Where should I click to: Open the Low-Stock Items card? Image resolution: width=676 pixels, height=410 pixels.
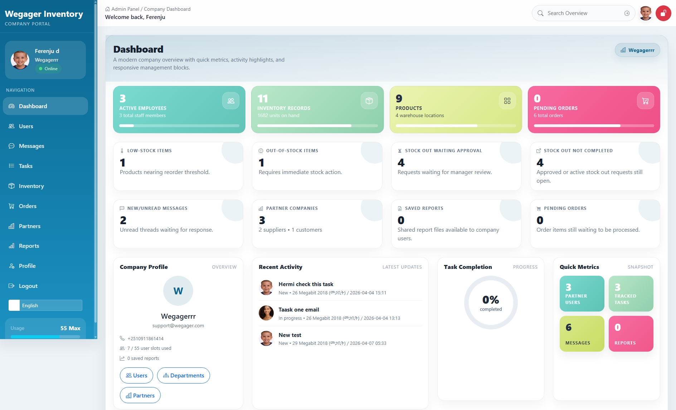178,166
